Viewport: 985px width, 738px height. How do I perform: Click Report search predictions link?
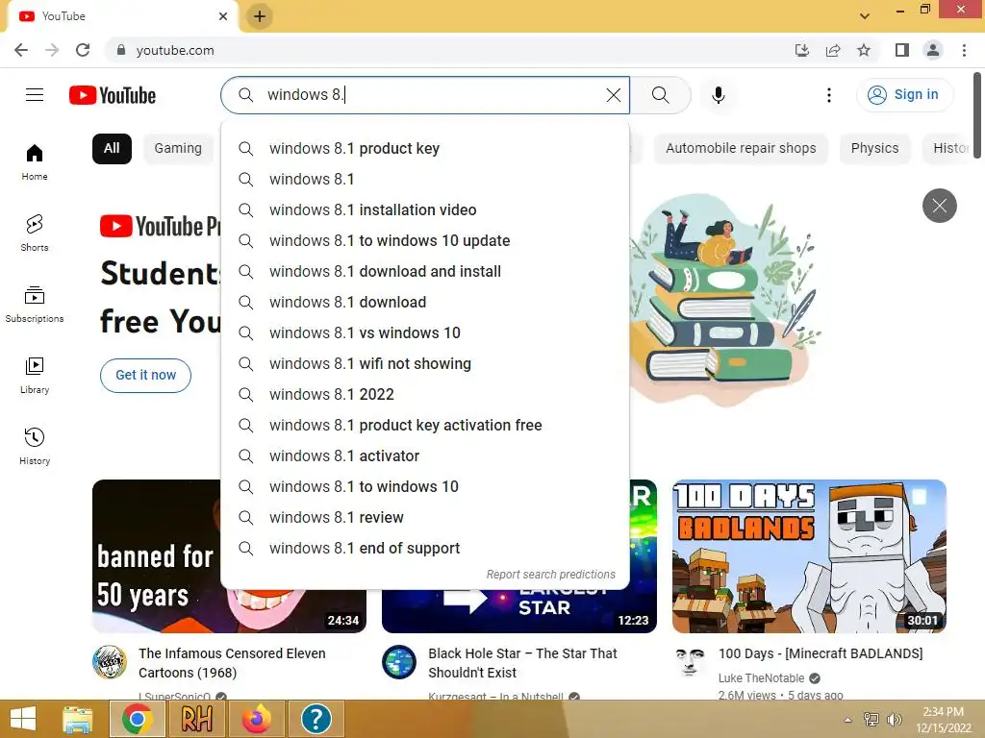click(x=551, y=575)
